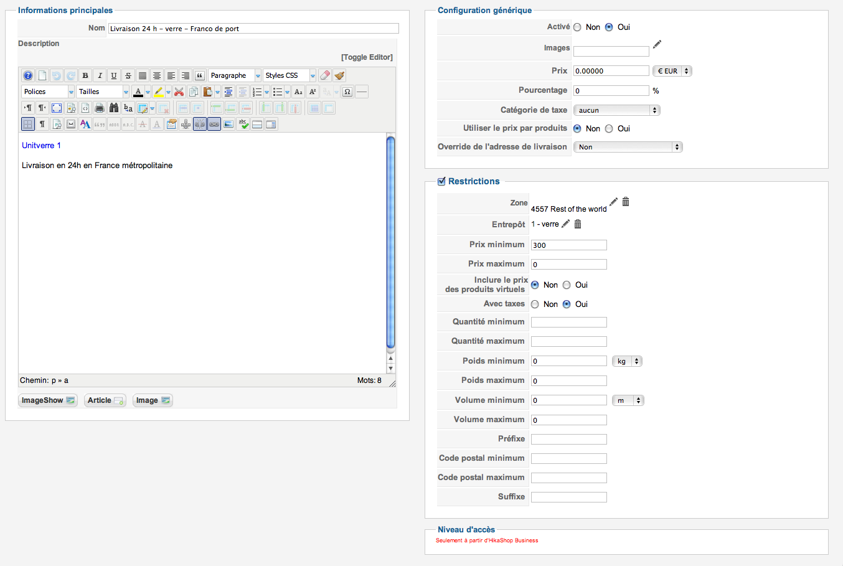The height and width of the screenshot is (566, 843).
Task: Edit the Images field with the pencil
Action: 657,44
